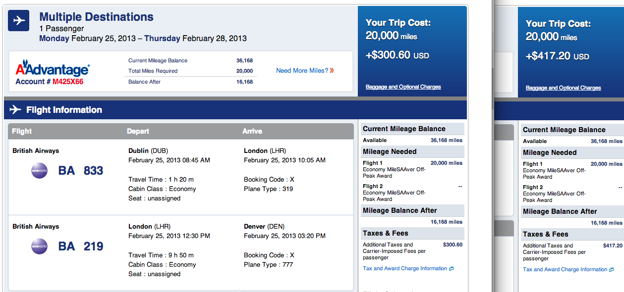The height and width of the screenshot is (292, 624).
Task: Click the external link icon in right Taxes panel
Action: coord(611,270)
